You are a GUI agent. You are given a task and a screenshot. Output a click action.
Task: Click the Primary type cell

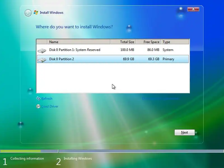pyautogui.click(x=168, y=59)
